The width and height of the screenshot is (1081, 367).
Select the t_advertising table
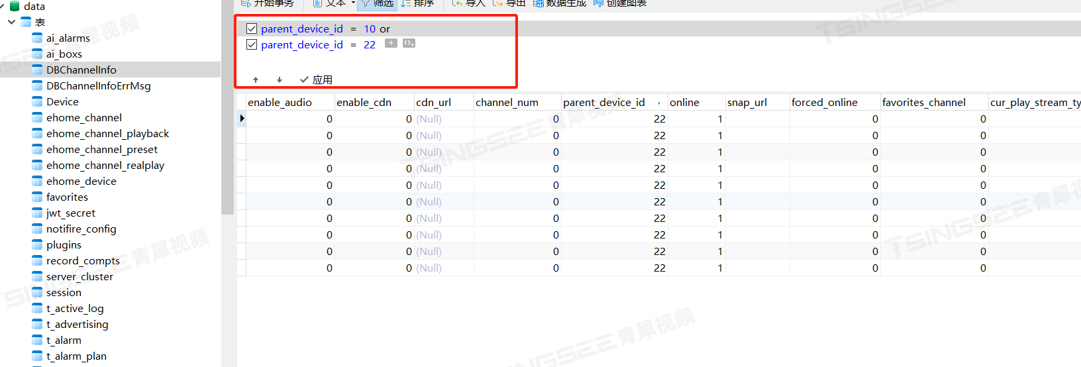click(77, 324)
